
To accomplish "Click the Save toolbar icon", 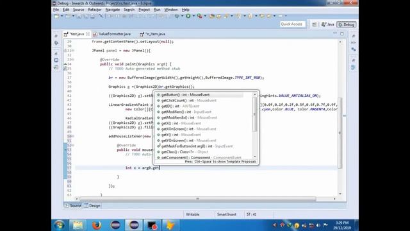I will click(79, 16).
